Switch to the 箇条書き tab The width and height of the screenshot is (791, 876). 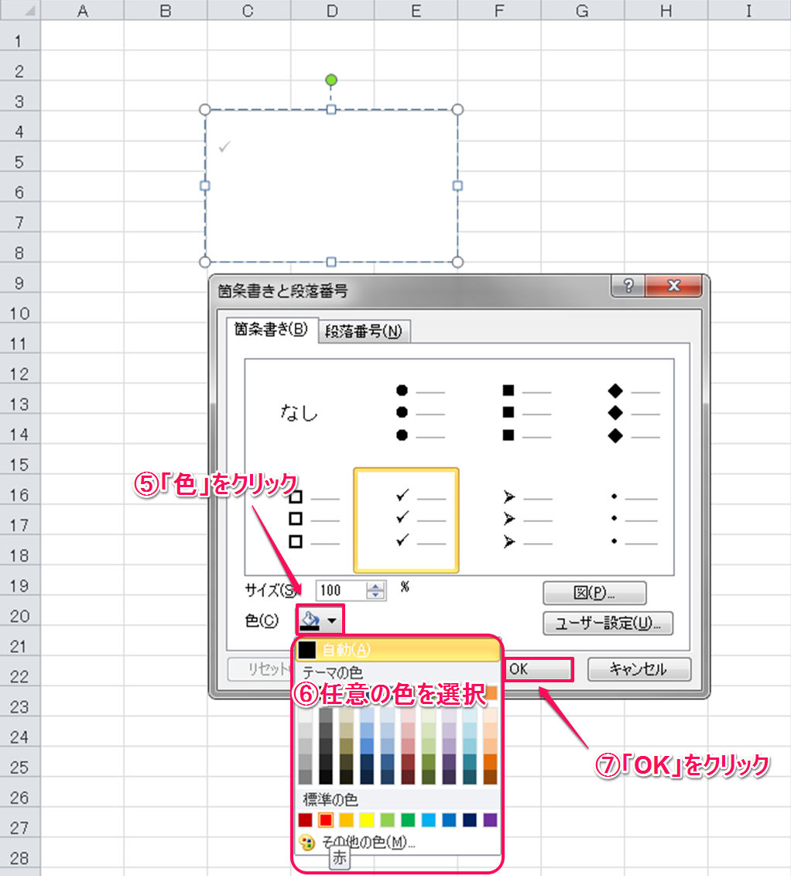pos(271,330)
